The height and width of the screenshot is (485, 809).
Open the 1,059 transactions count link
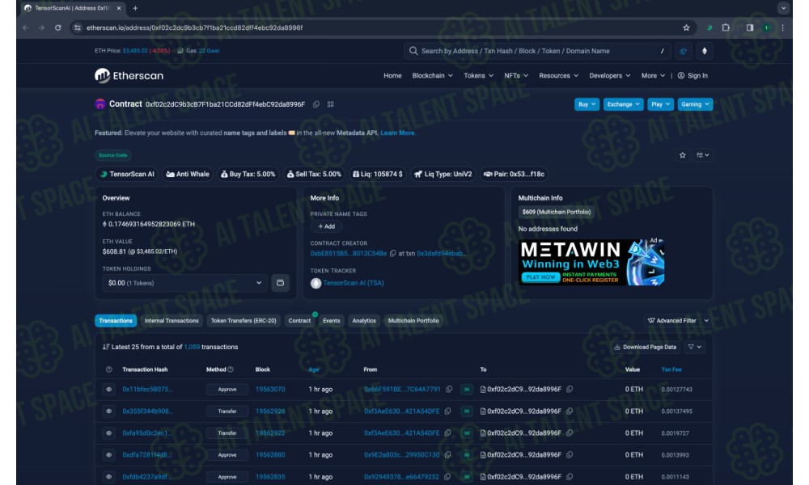[192, 347]
